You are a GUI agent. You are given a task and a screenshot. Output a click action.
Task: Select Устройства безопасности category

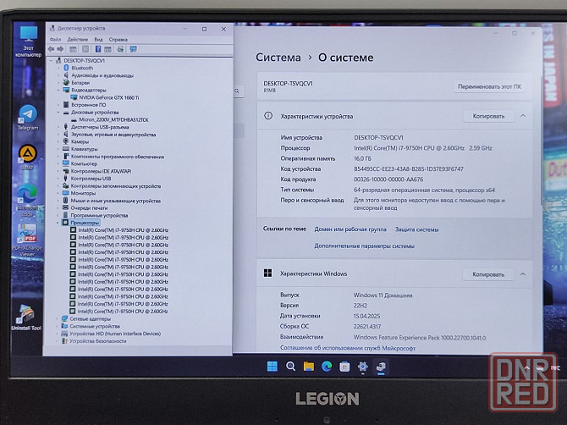click(x=97, y=341)
